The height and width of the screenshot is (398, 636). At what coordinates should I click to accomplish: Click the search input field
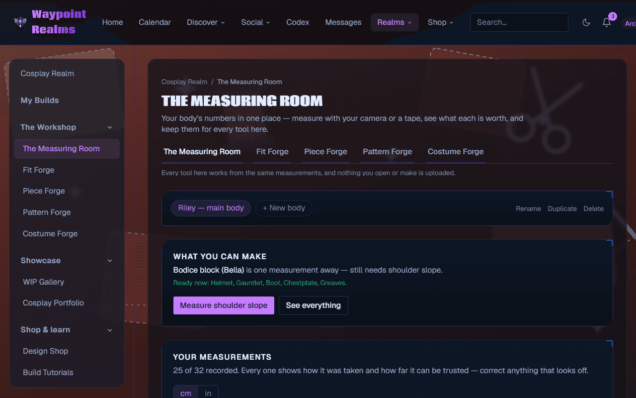[519, 22]
